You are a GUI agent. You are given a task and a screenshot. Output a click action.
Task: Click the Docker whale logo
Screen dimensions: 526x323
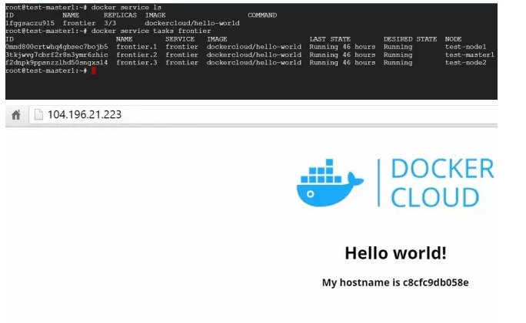[x=330, y=183]
